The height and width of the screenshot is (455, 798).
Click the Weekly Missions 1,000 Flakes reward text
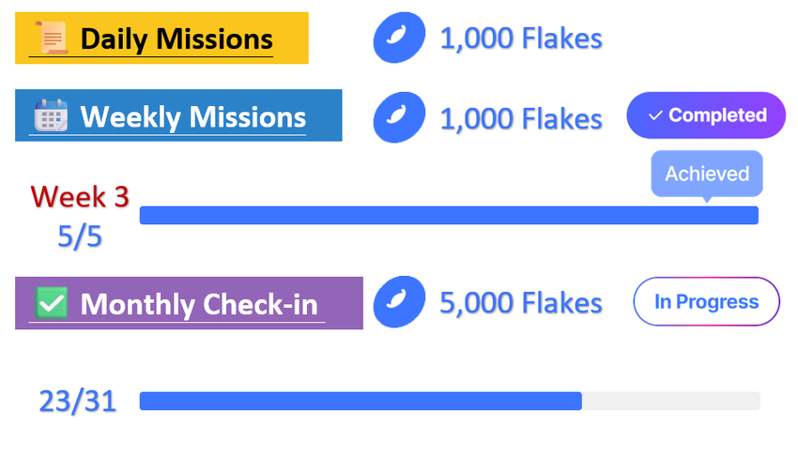coord(521,118)
